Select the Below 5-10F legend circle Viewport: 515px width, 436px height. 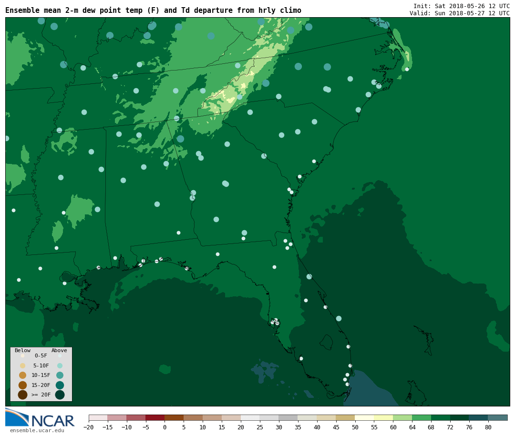[x=23, y=365]
